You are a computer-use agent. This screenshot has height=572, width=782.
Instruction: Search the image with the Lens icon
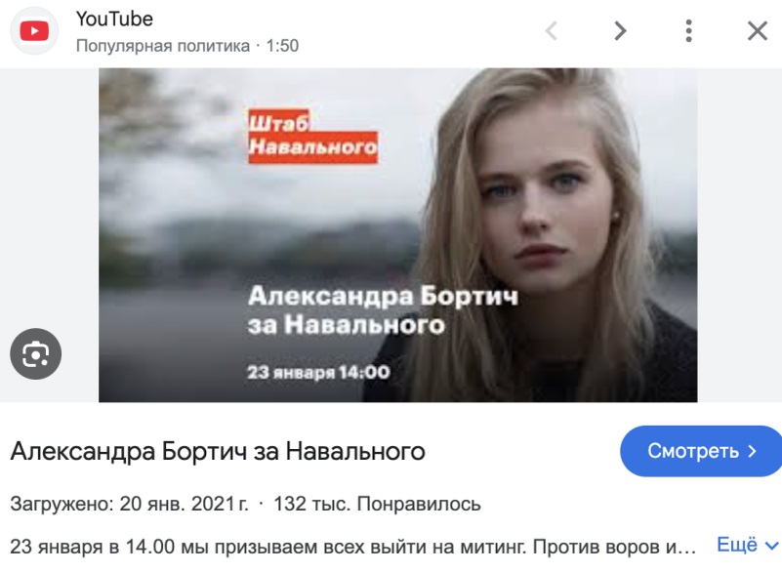click(35, 354)
